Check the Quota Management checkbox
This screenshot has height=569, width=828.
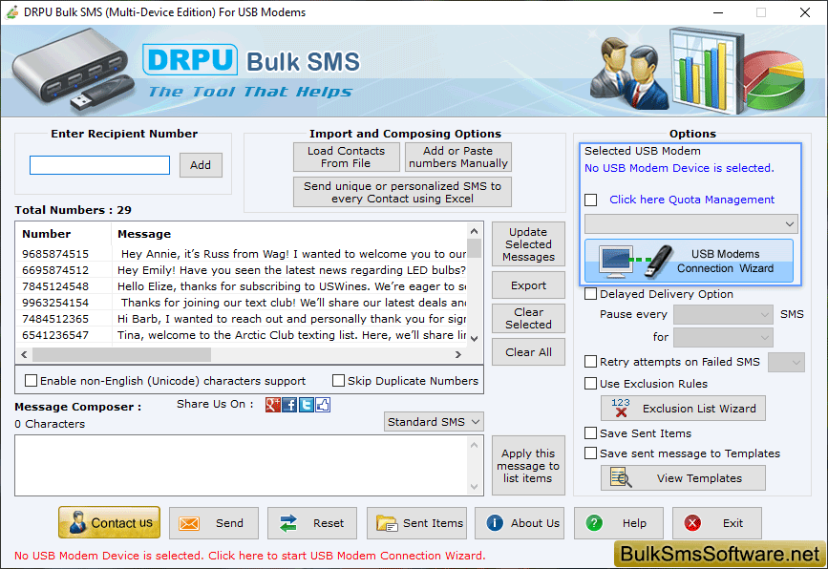pyautogui.click(x=591, y=200)
